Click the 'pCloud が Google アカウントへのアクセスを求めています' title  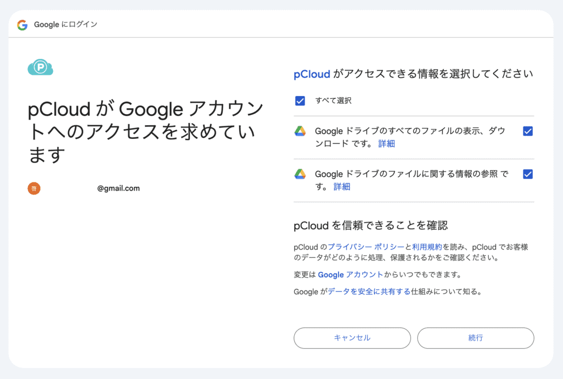pos(145,132)
